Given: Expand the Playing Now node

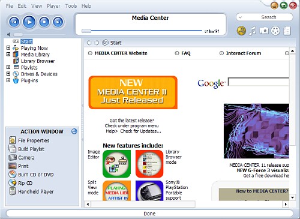Looking at the screenshot, I should tap(8, 47).
